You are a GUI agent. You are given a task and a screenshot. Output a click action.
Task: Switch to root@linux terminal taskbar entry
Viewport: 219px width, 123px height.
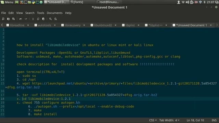[x=108, y=2]
